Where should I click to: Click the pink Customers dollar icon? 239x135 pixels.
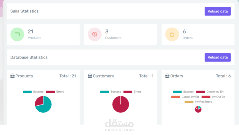(x=95, y=34)
